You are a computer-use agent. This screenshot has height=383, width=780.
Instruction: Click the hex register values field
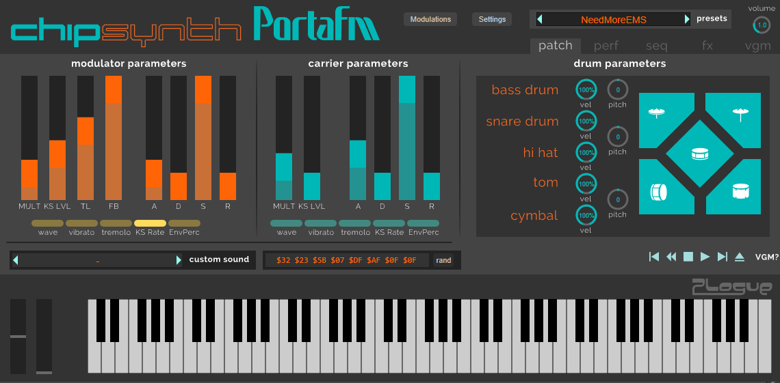pos(346,260)
